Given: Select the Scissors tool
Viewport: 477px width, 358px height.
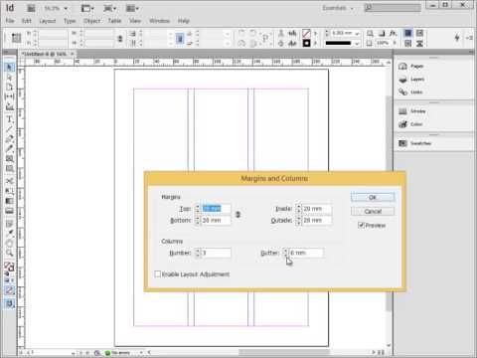Looking at the screenshot, I should point(9,181).
